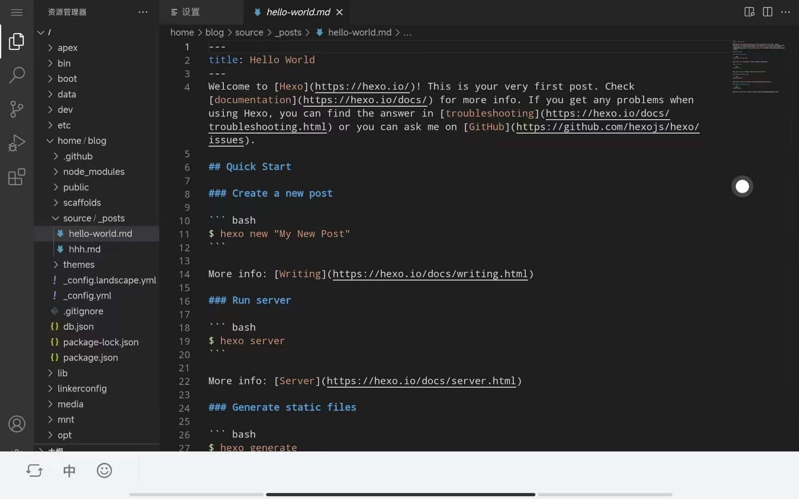Open the Source Control view
The width and height of the screenshot is (799, 499).
17,109
